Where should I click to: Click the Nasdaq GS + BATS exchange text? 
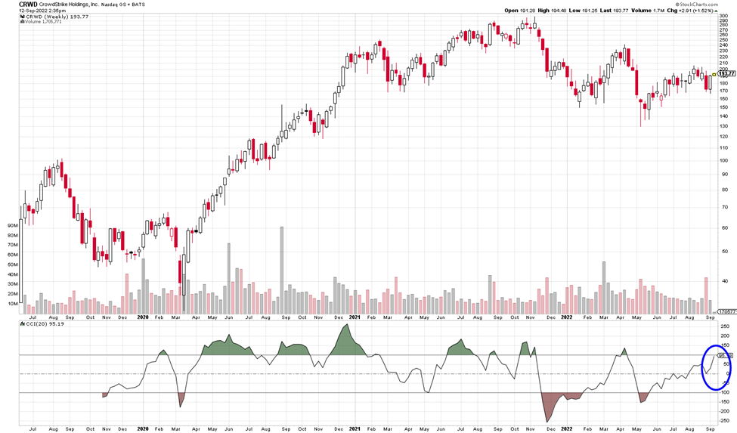coord(123,5)
